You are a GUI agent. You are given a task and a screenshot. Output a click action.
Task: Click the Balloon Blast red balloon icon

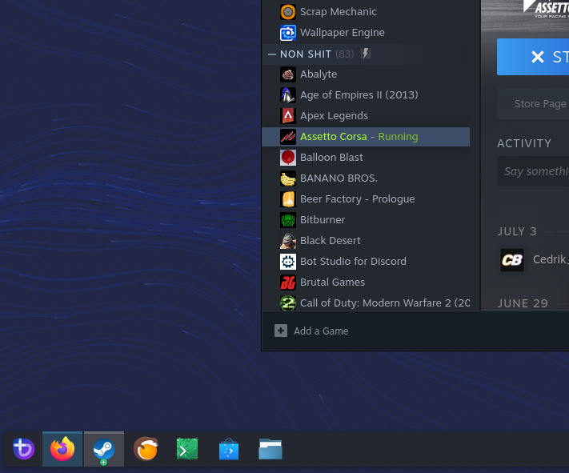pos(288,158)
